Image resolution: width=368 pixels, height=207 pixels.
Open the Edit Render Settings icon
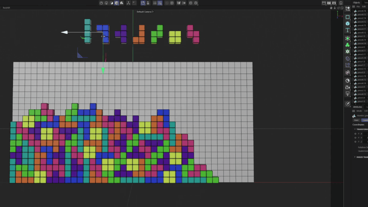(x=334, y=3)
